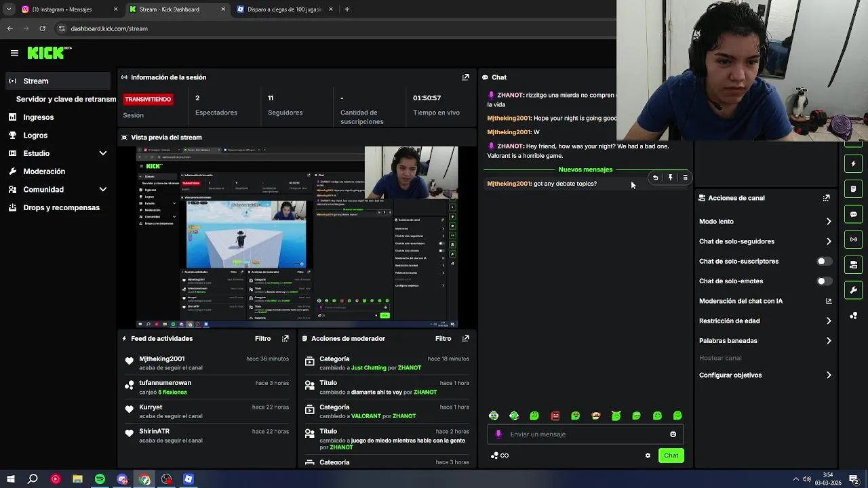Click the three-dots icon below wrench widget
This screenshot has width=868, height=488.
(854, 316)
